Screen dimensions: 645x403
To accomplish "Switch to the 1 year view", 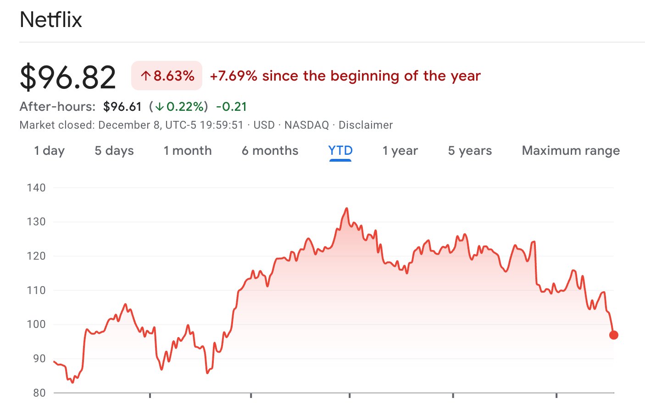I will coord(400,151).
